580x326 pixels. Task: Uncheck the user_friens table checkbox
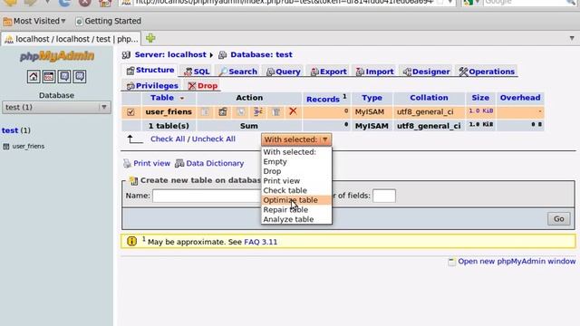coord(130,112)
